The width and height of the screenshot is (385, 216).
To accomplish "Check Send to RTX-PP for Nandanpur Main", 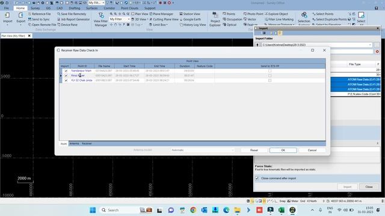I will pos(270,71).
